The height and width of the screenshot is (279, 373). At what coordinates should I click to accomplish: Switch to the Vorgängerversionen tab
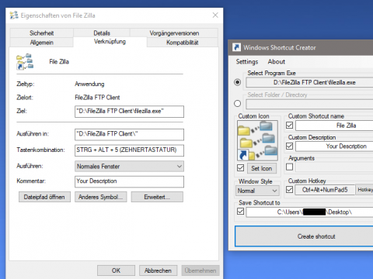tap(174, 33)
